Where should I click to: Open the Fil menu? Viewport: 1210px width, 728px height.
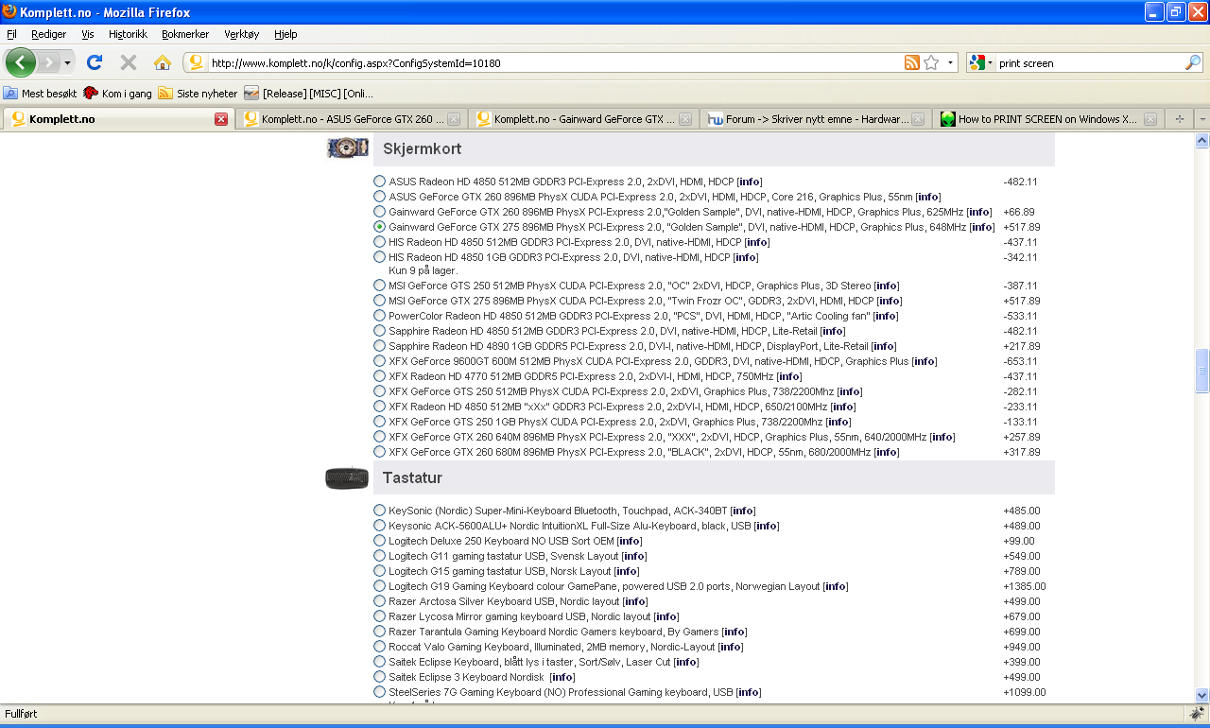(11, 34)
